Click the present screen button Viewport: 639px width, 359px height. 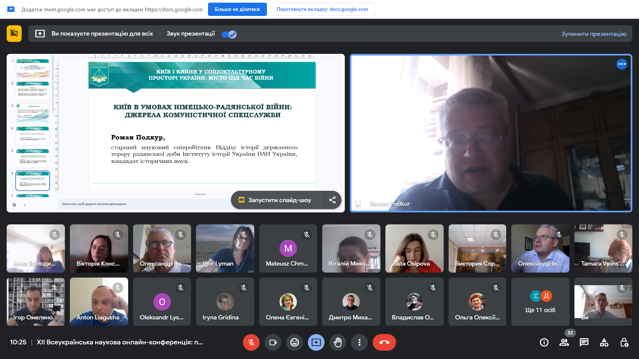pyautogui.click(x=316, y=342)
